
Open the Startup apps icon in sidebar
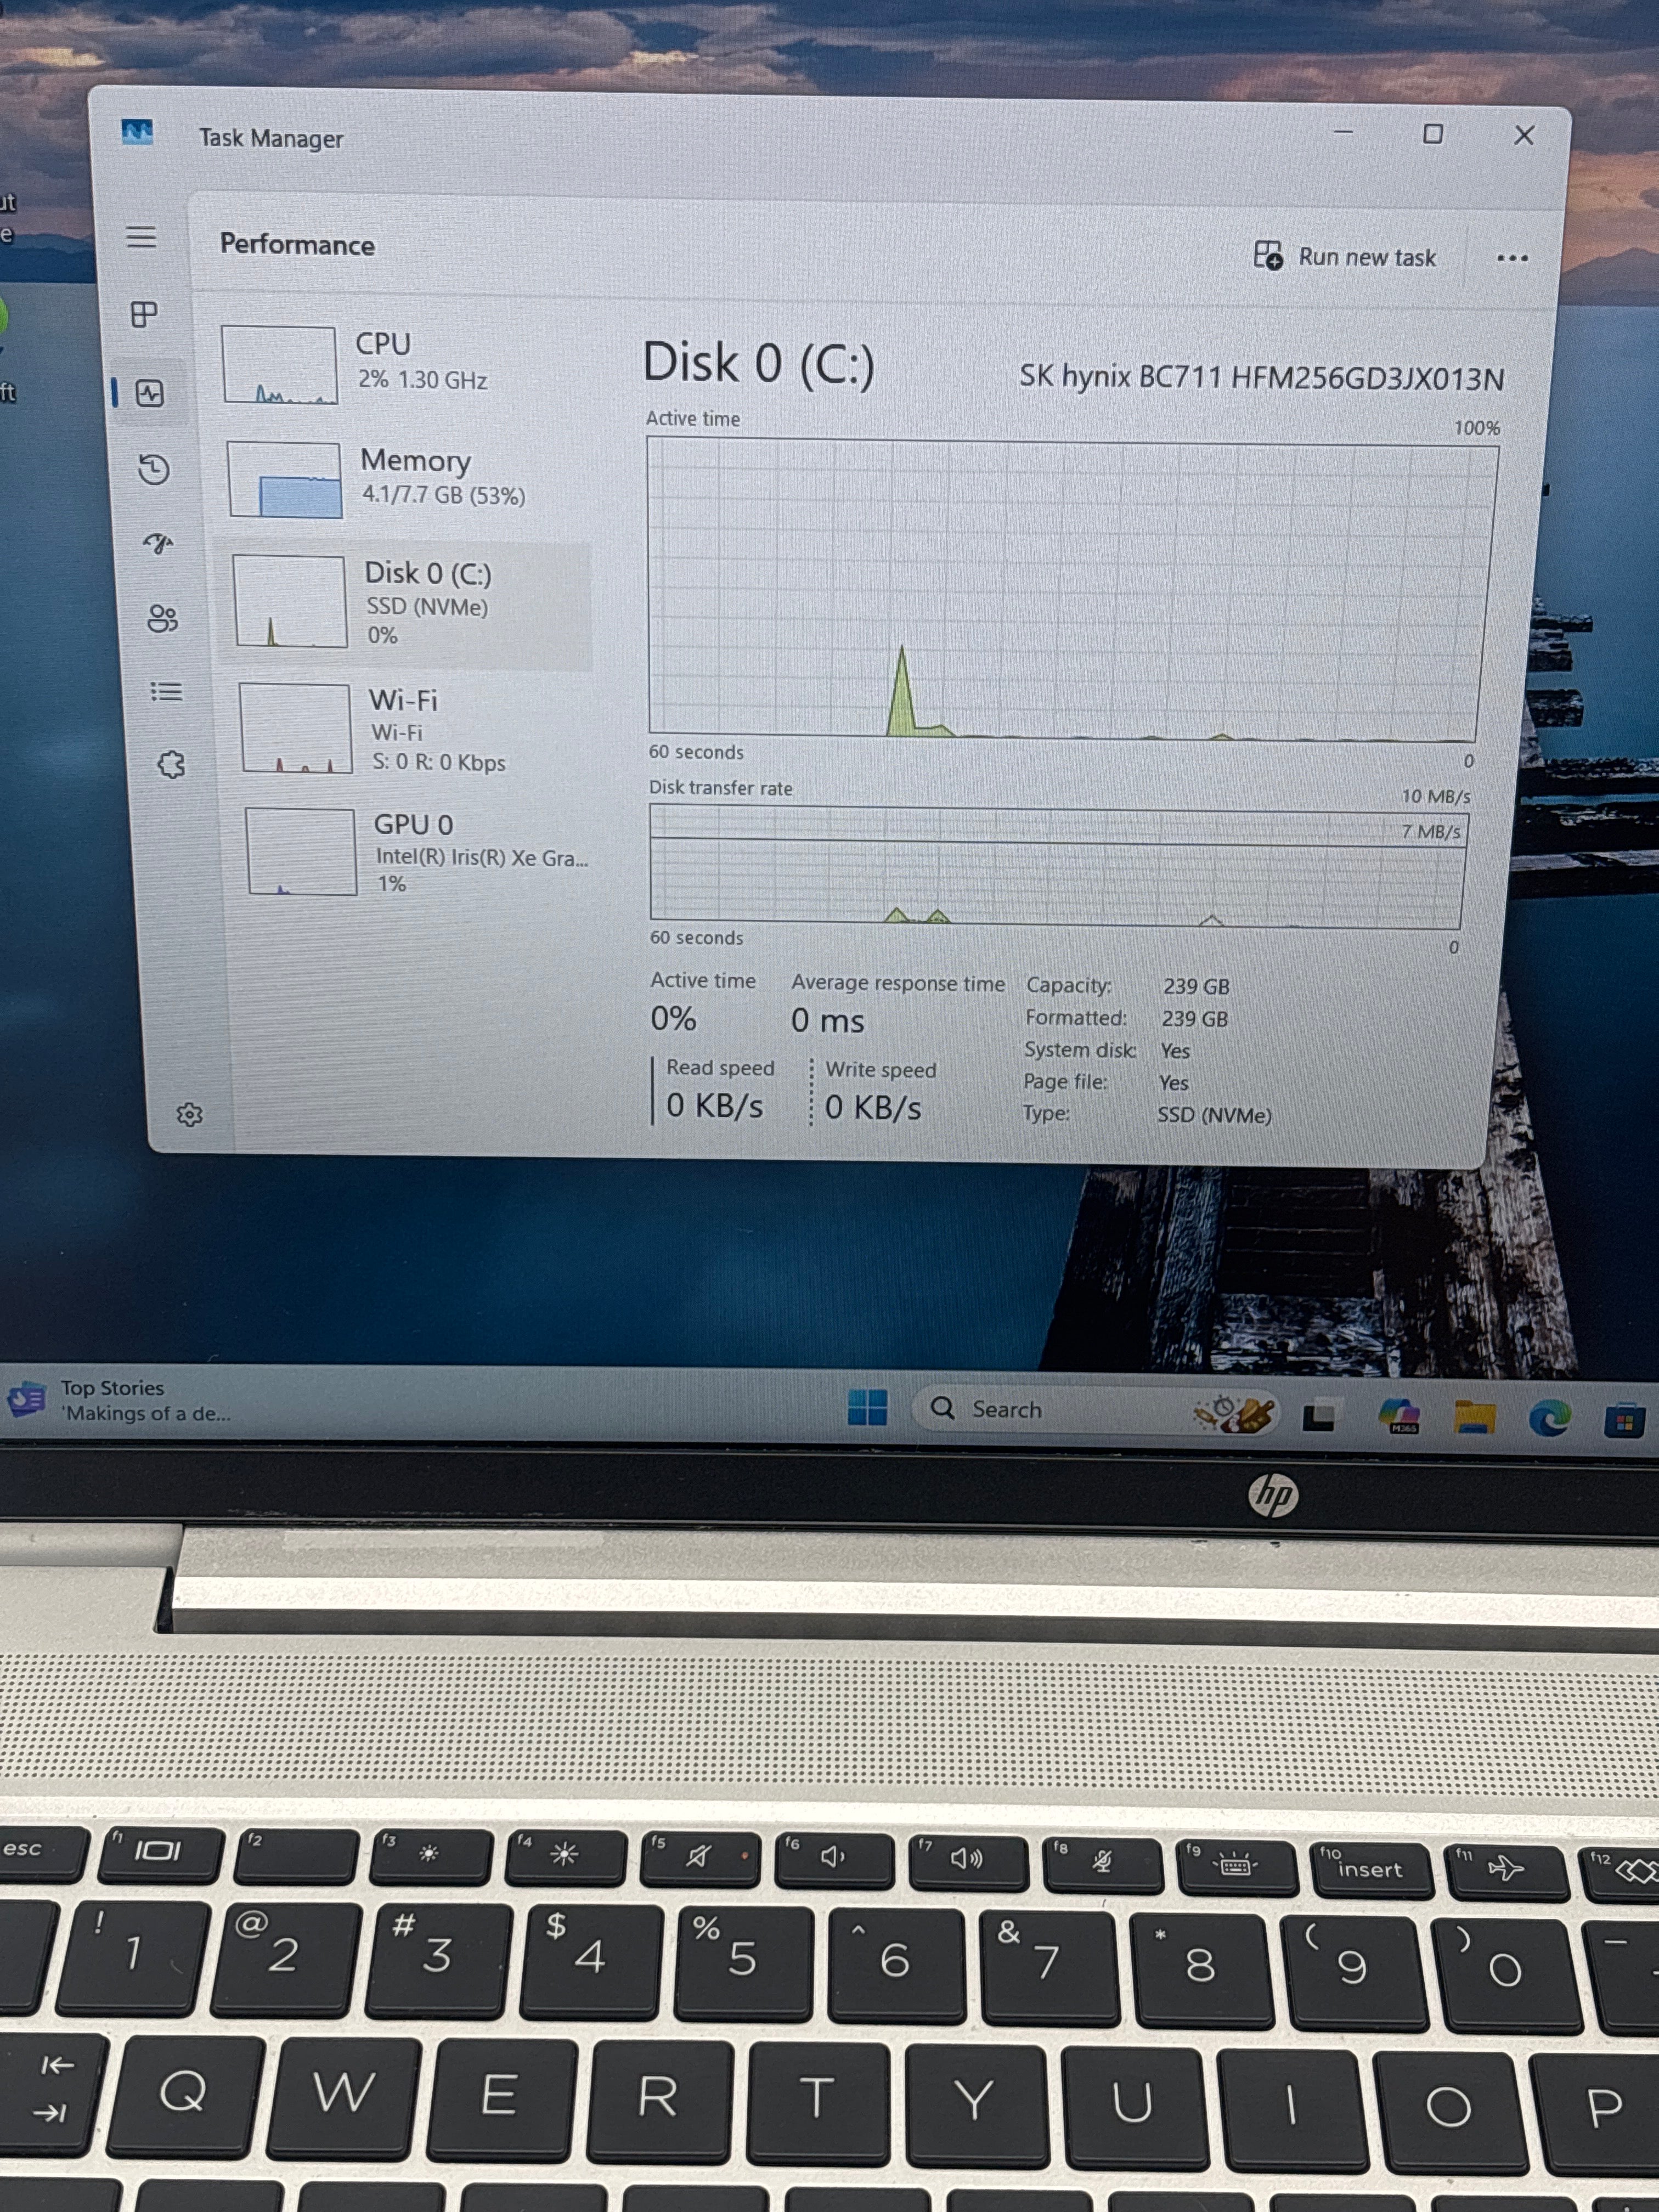tap(158, 543)
